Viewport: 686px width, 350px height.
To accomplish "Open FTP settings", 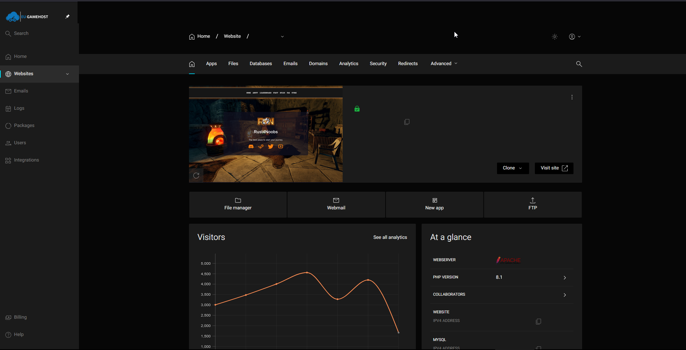I will click(533, 204).
